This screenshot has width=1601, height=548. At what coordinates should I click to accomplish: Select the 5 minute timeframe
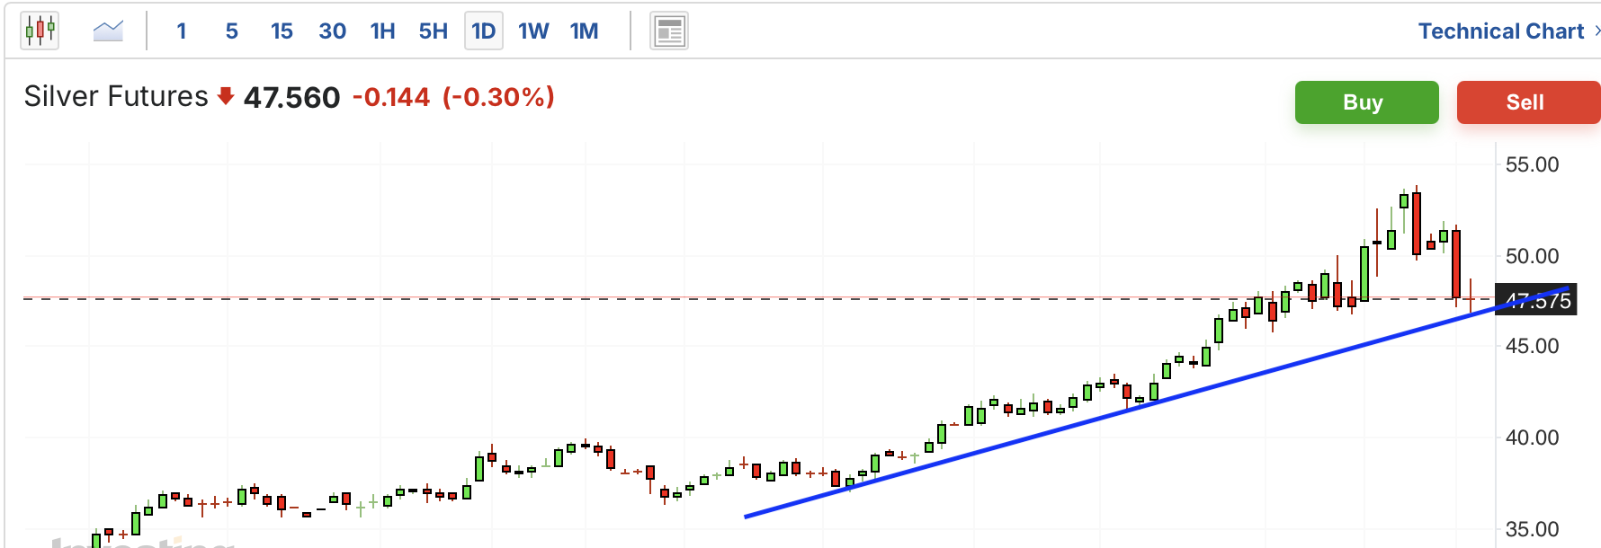tap(231, 31)
